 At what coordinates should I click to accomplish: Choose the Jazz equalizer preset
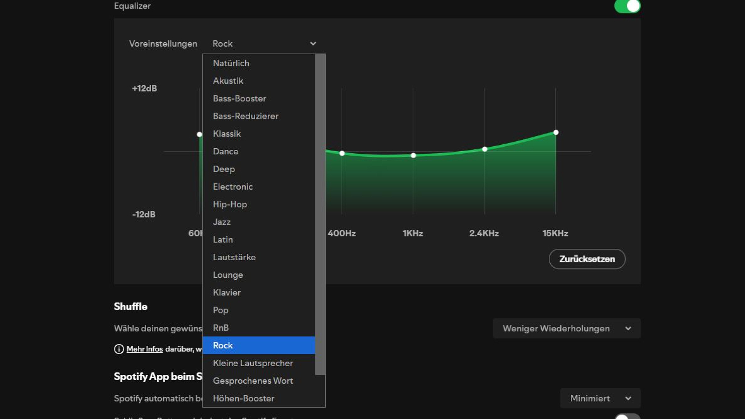(222, 222)
